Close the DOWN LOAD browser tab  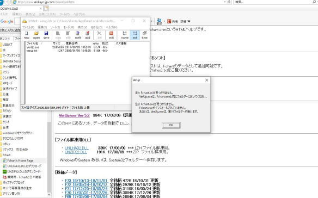[x=40, y=9]
